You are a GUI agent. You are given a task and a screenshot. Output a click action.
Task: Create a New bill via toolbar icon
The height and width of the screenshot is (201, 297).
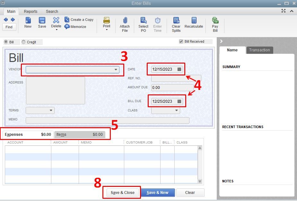28,20
